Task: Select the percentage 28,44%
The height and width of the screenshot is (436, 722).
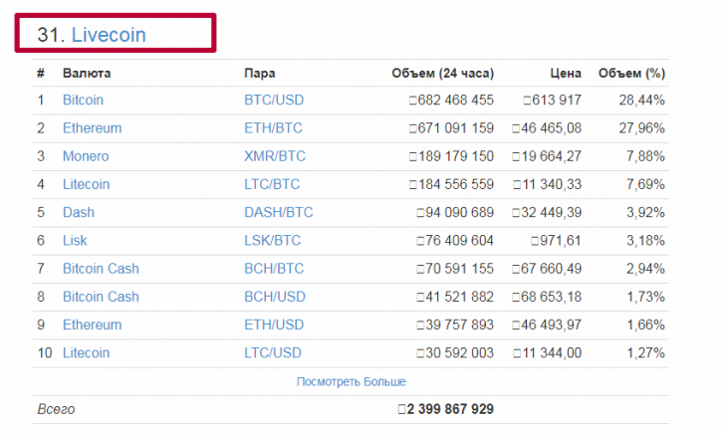Action: click(x=642, y=100)
